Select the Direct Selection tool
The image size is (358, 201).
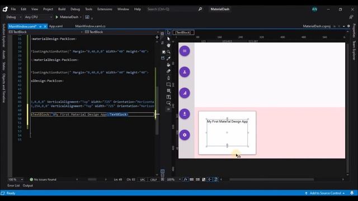click(168, 39)
